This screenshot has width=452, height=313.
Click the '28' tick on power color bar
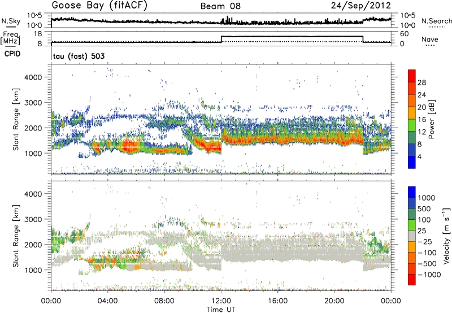click(421, 82)
